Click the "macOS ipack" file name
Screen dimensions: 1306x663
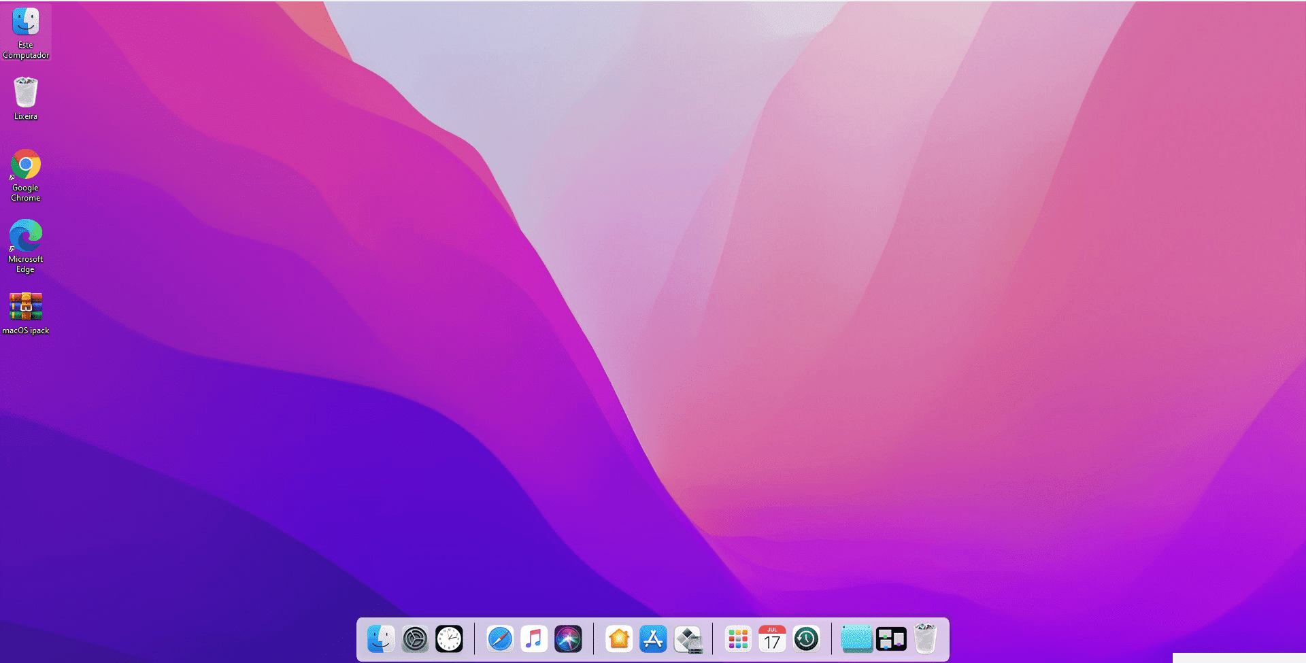[26, 330]
